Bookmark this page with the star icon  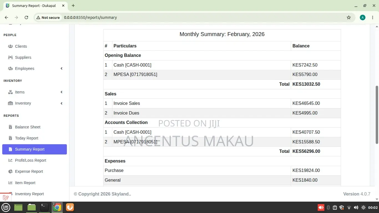click(349, 17)
